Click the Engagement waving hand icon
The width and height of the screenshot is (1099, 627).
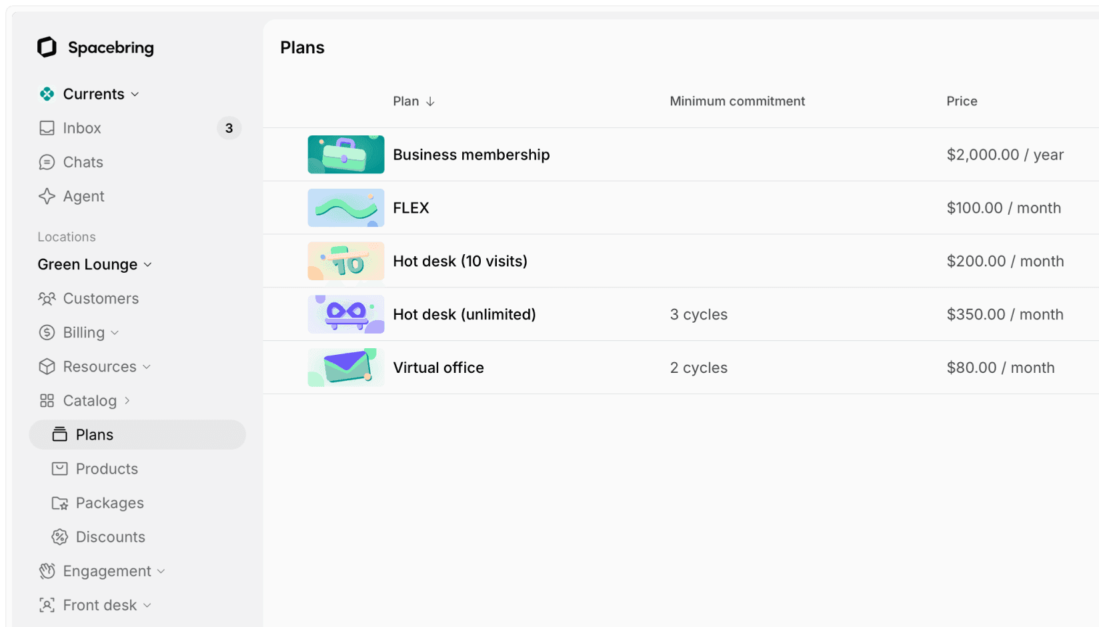[47, 571]
